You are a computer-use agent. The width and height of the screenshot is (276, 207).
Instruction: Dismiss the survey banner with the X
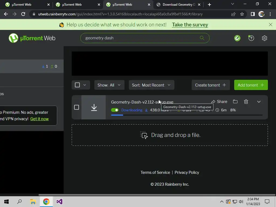coord(271,25)
